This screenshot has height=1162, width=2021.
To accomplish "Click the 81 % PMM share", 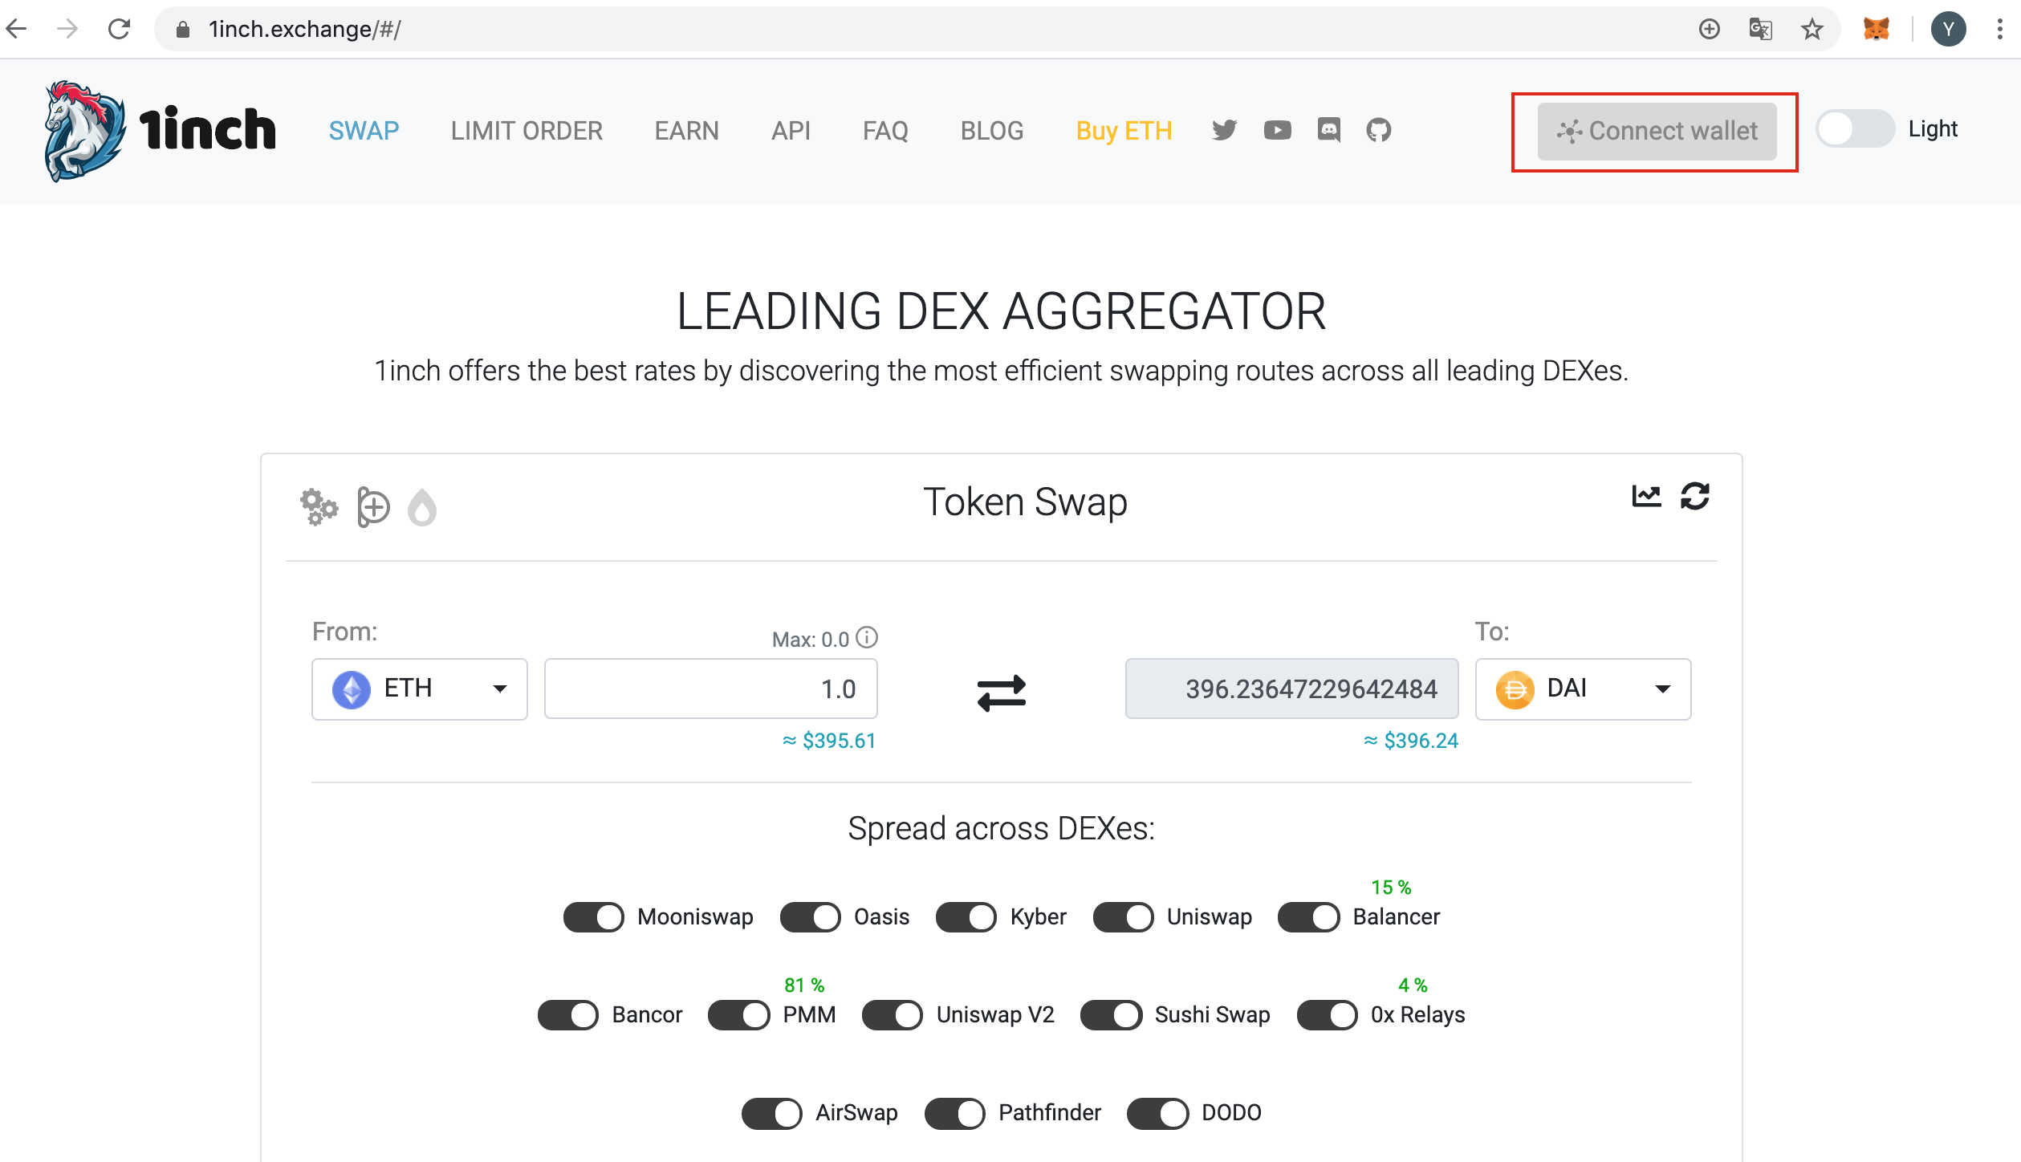I will click(x=805, y=985).
